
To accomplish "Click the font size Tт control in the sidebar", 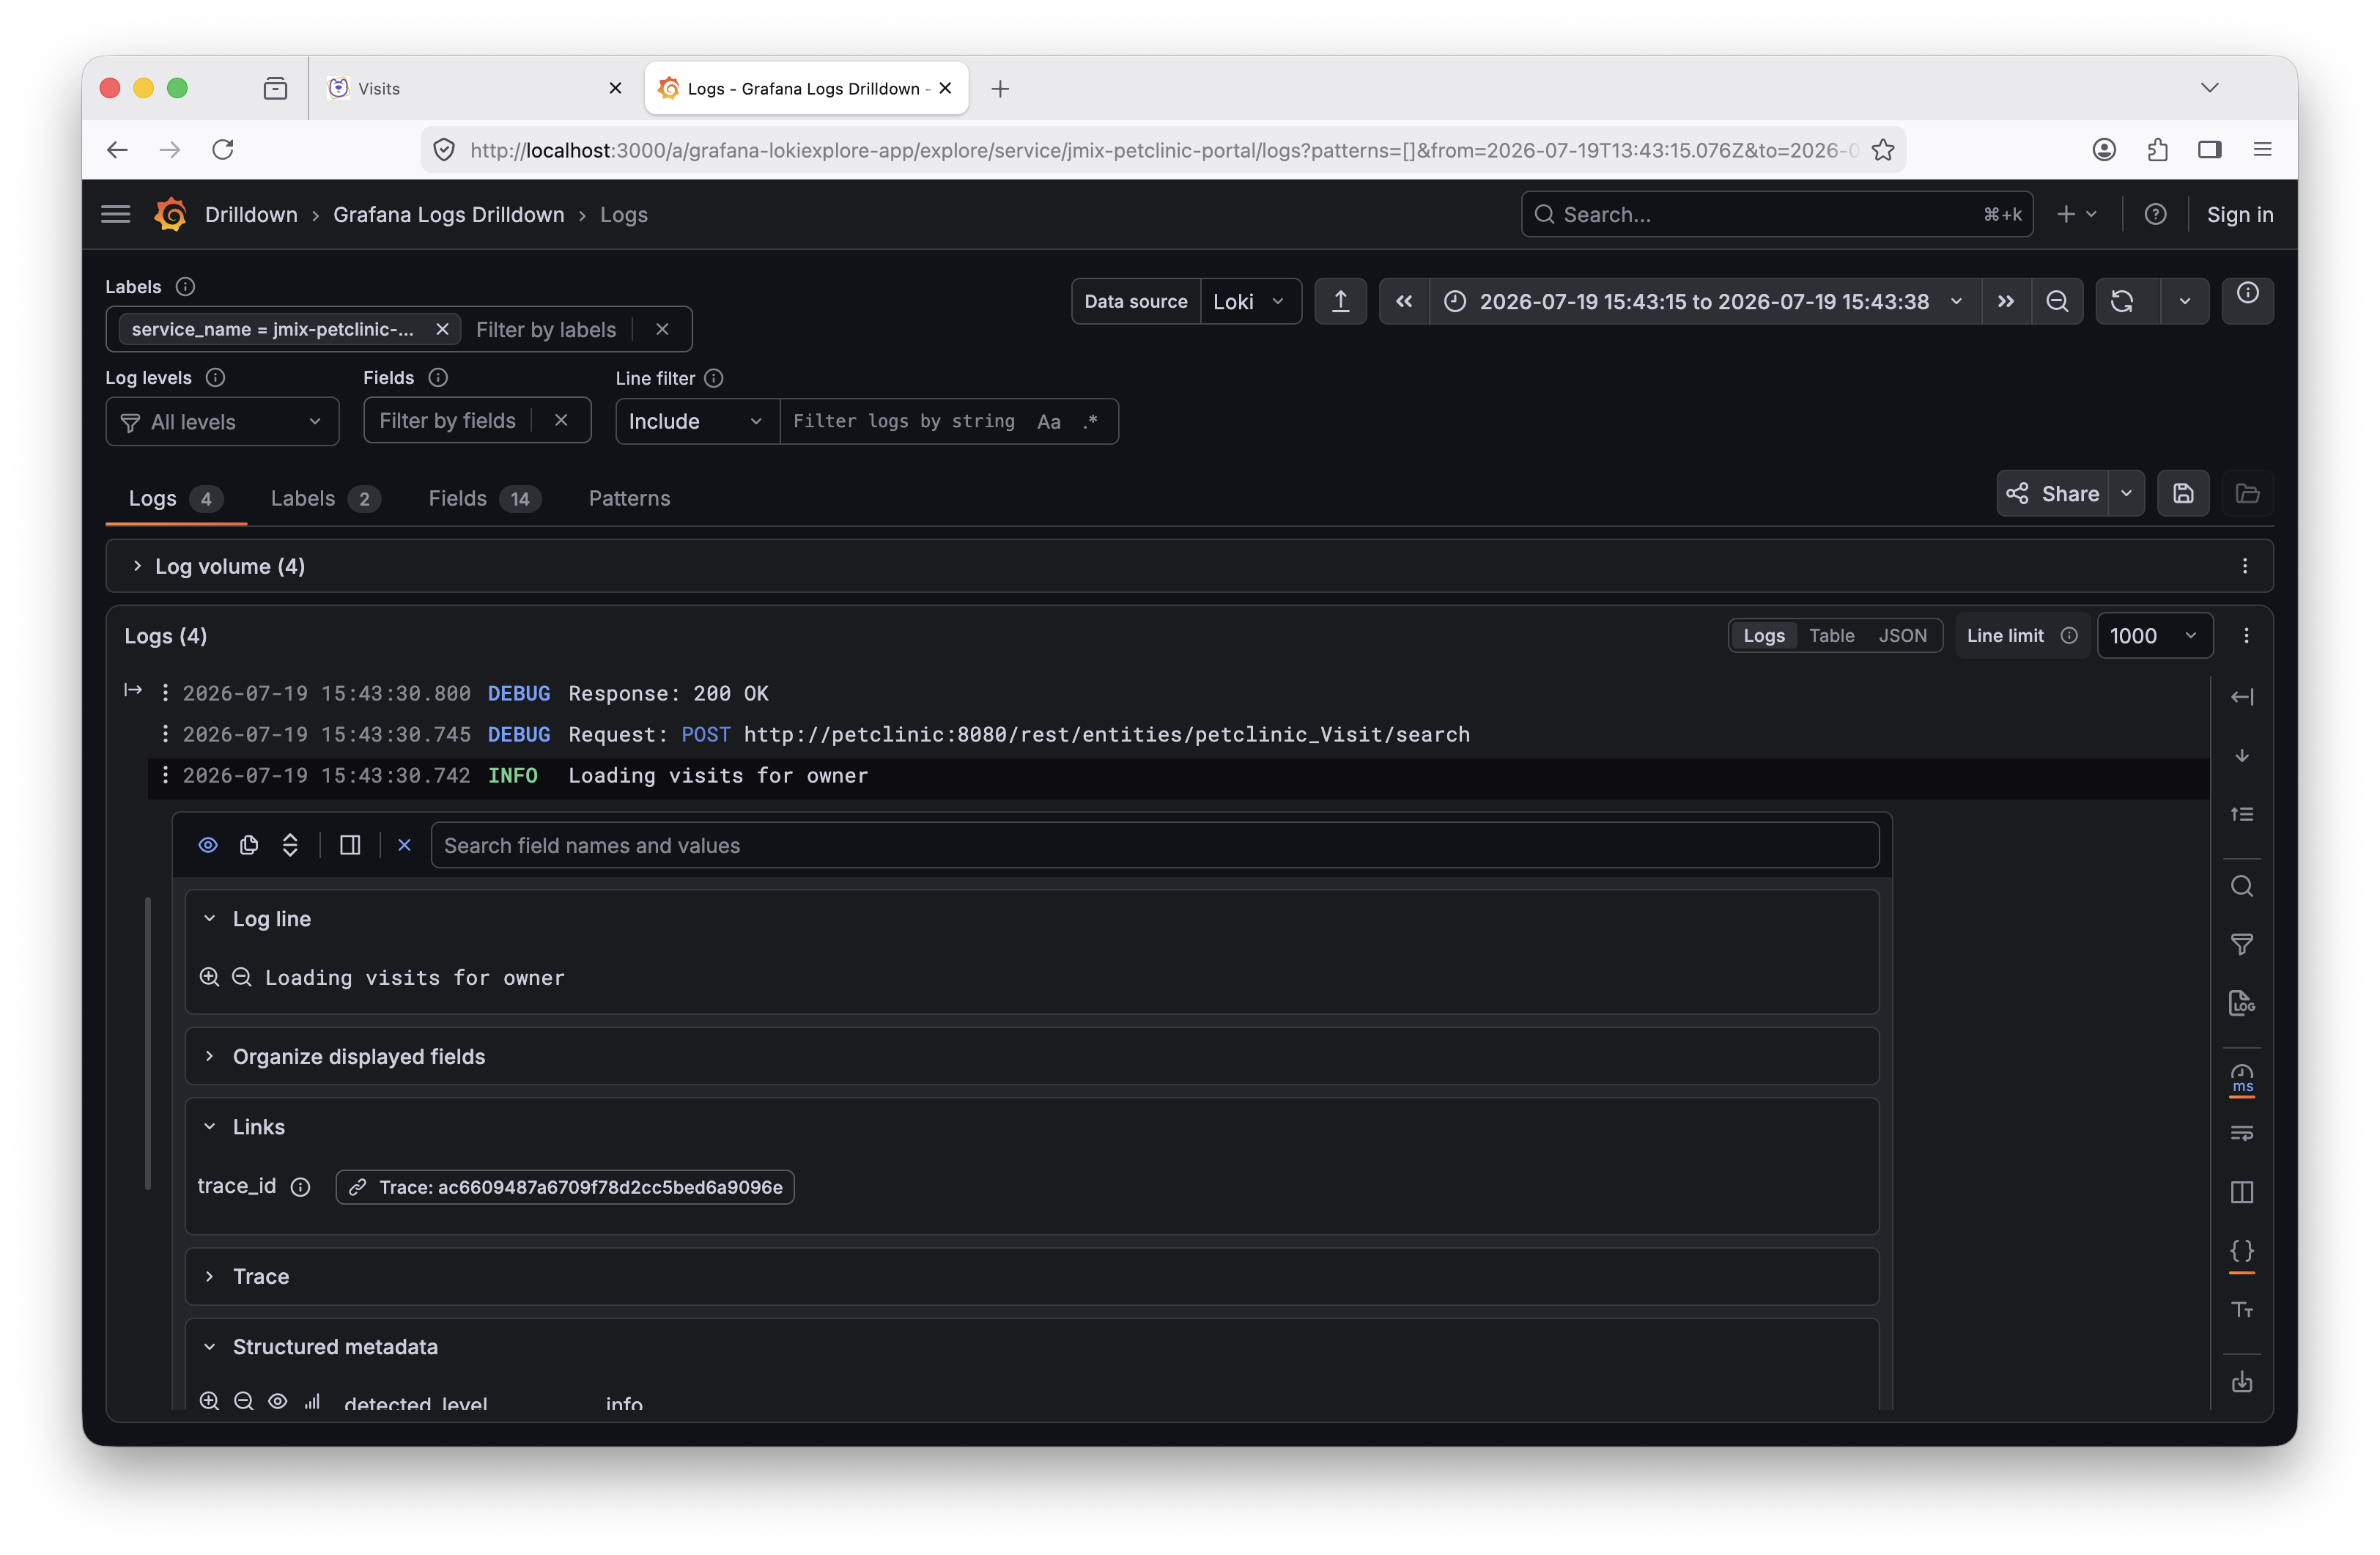I will (x=2242, y=1310).
